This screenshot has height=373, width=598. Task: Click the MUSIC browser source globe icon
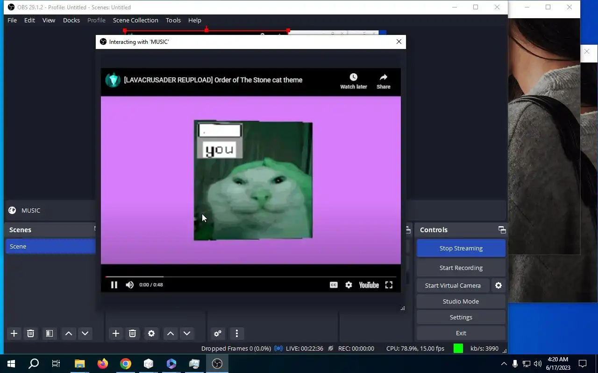[12, 210]
